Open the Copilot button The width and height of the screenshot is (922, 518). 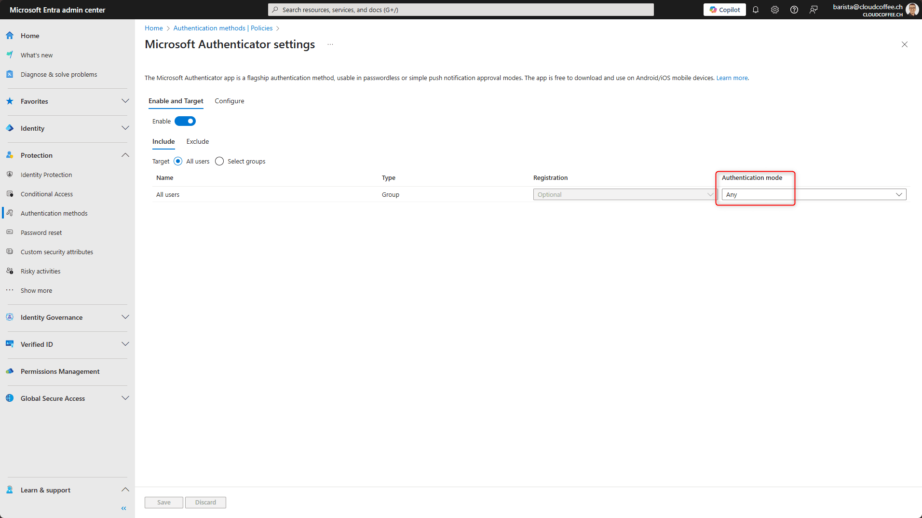coord(724,10)
